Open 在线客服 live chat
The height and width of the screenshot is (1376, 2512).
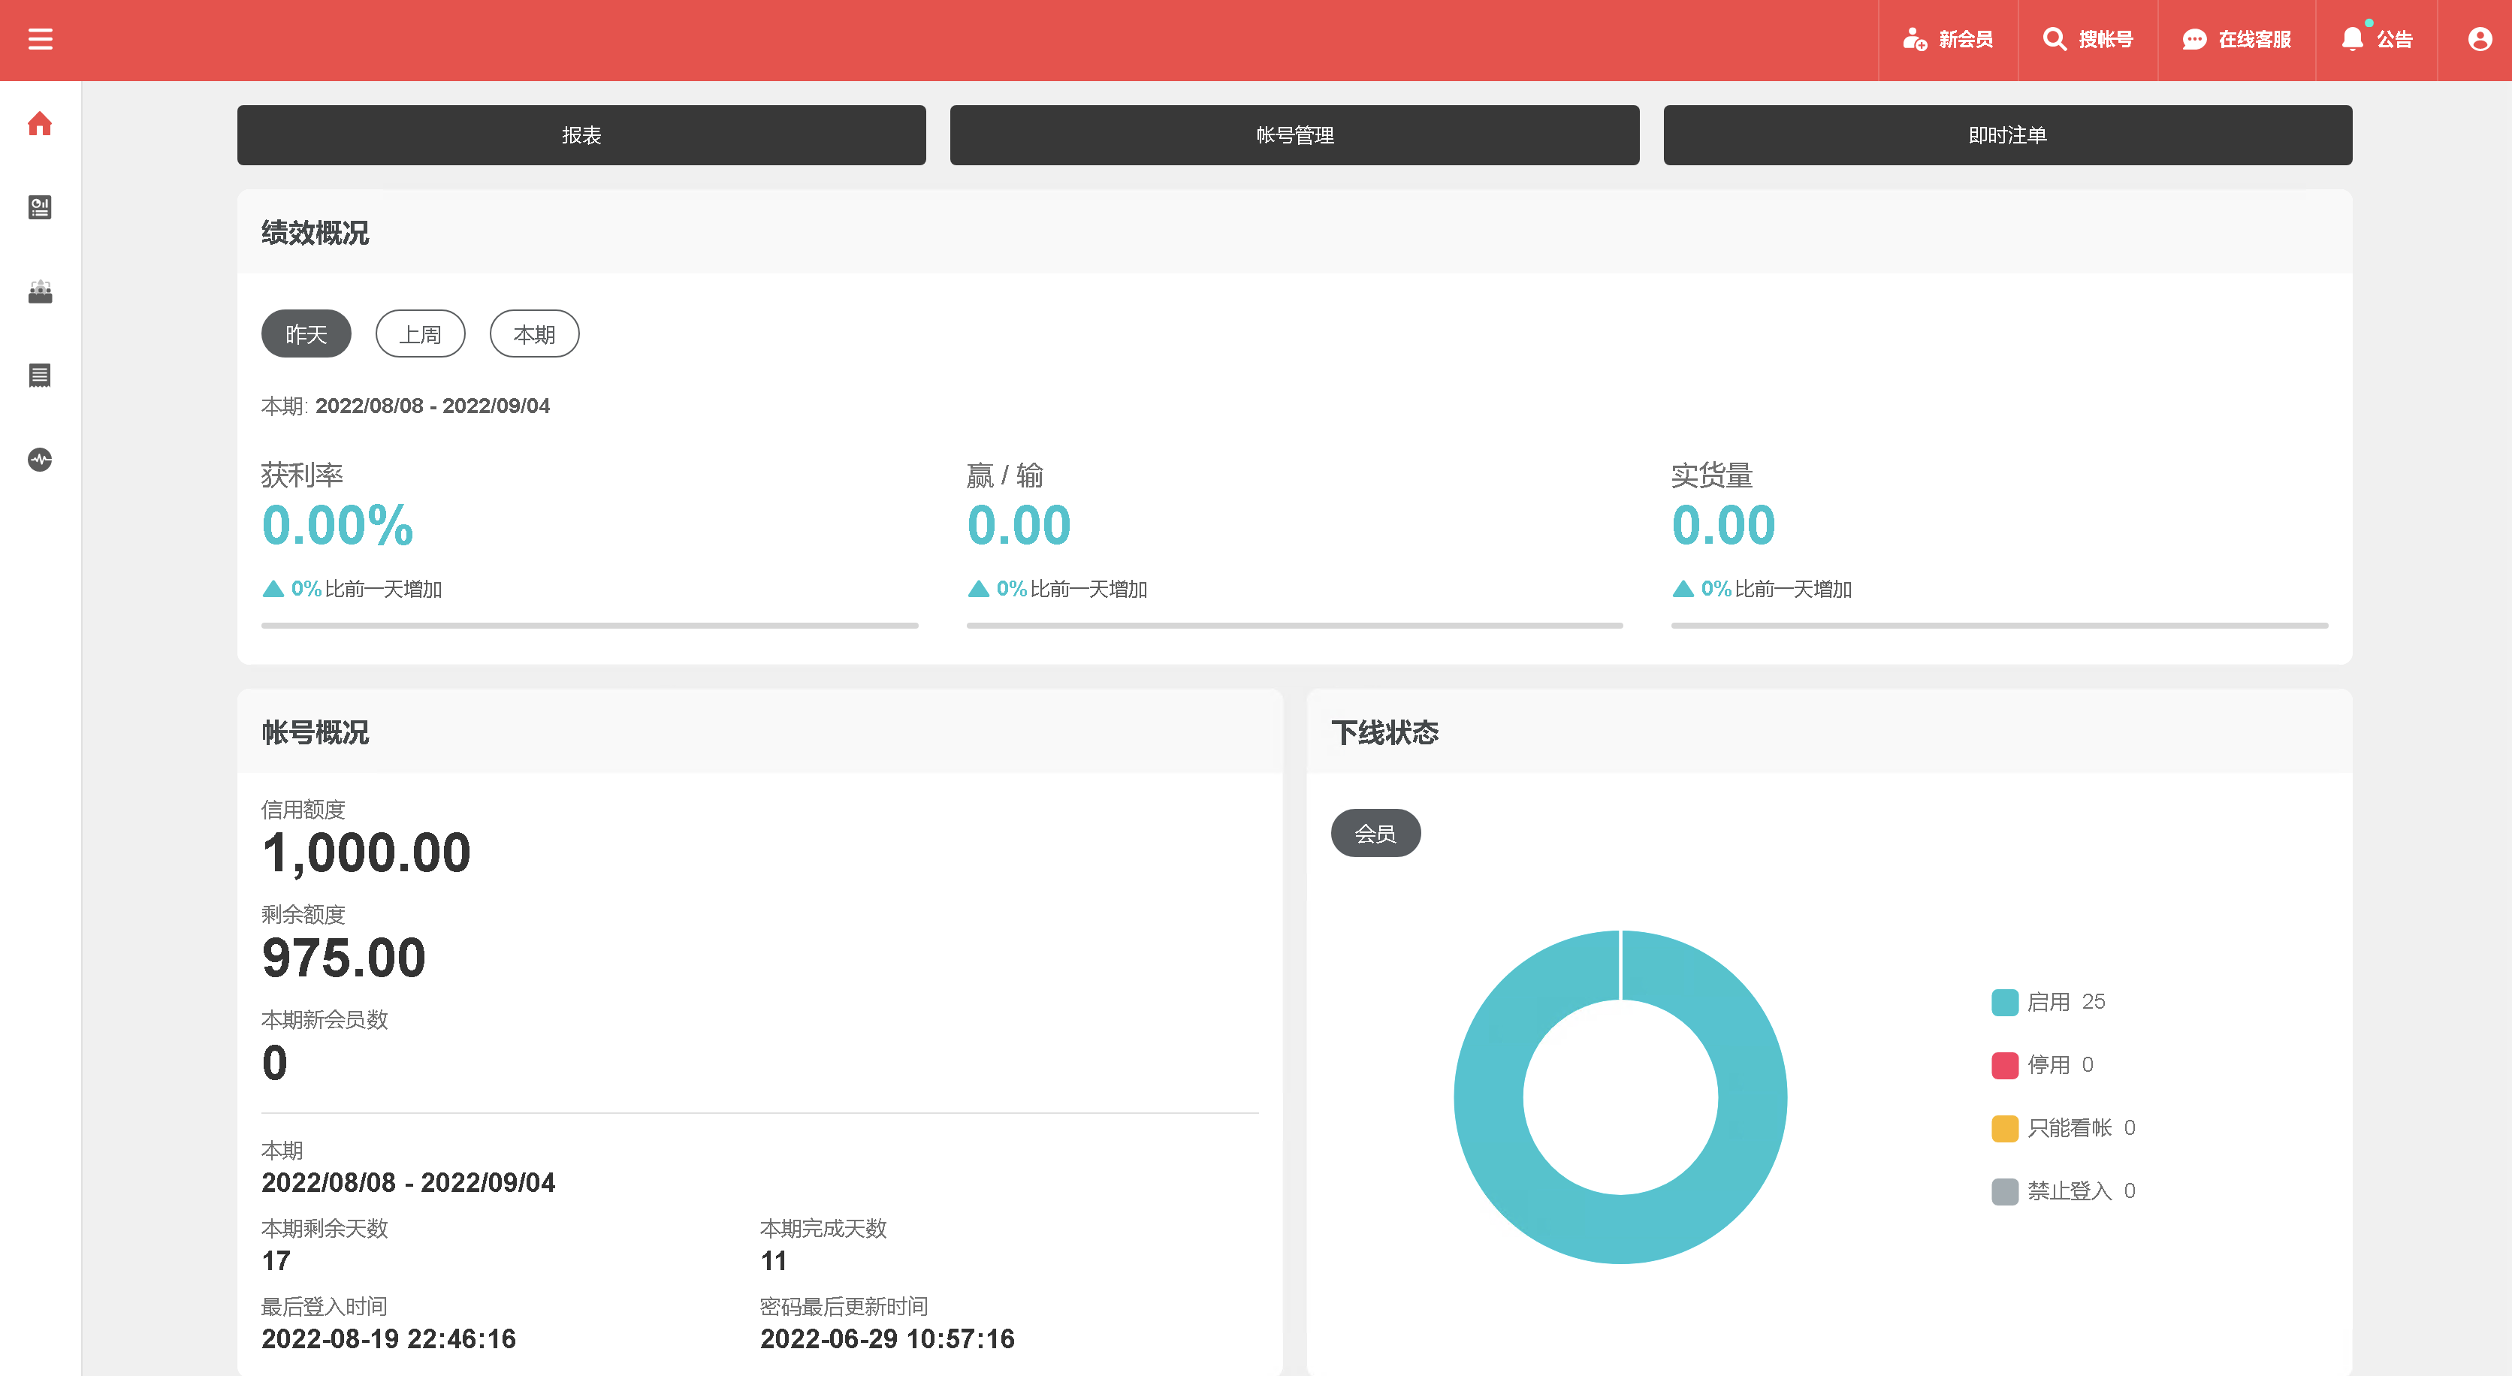click(x=2236, y=39)
